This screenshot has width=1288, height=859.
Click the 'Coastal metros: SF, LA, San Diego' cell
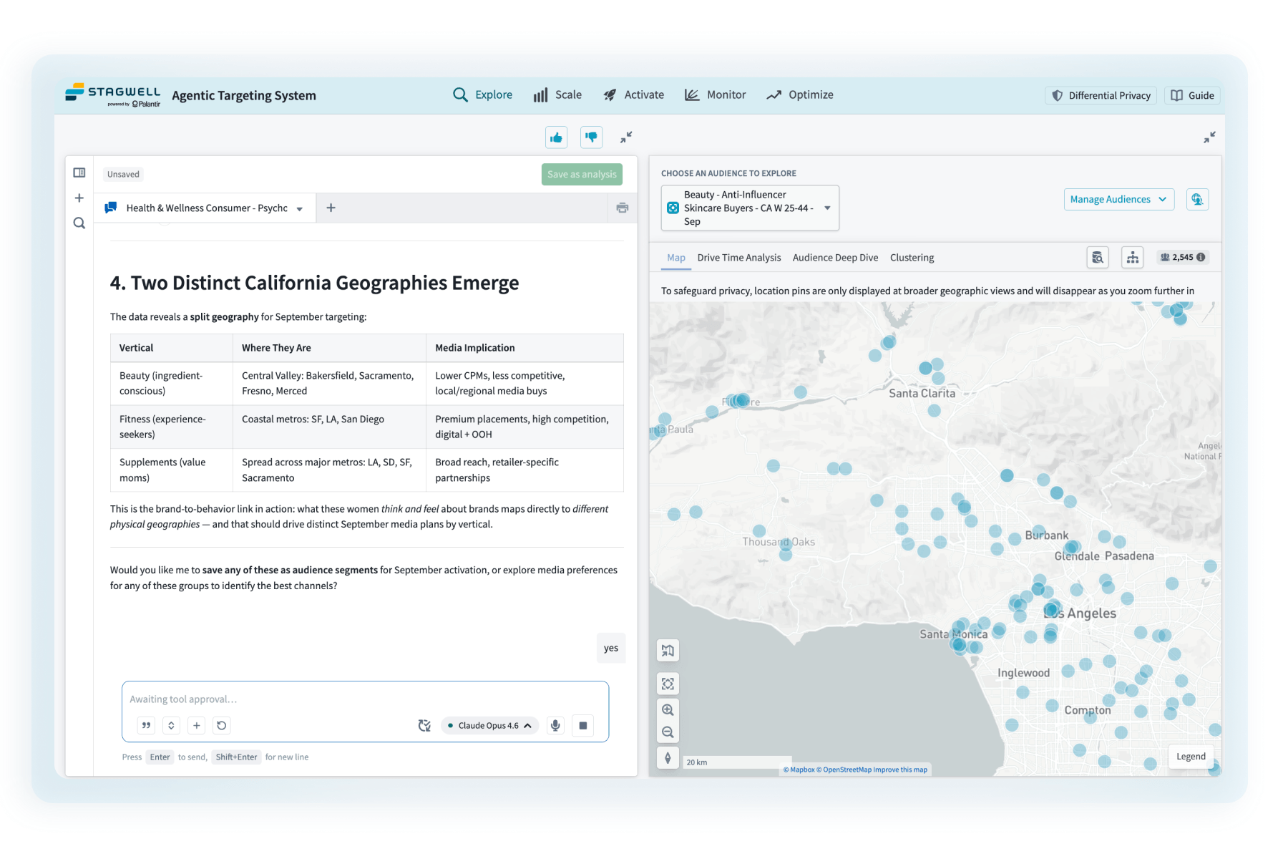pyautogui.click(x=329, y=427)
